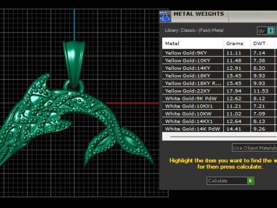The image size is (277, 208).
Task: Click the pendant bail loop
Action: 74,65
